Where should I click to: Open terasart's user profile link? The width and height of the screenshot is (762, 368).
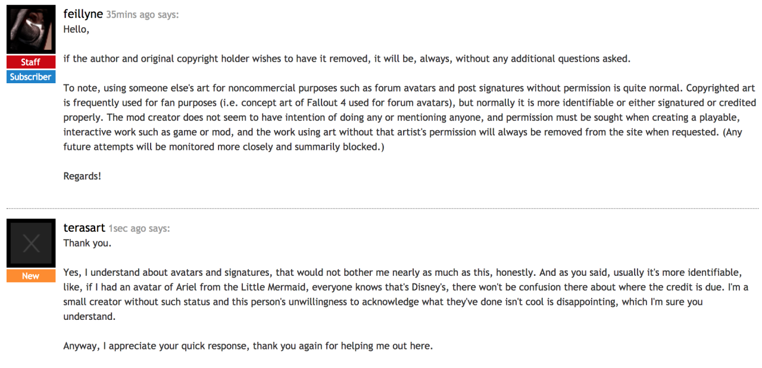coord(85,228)
